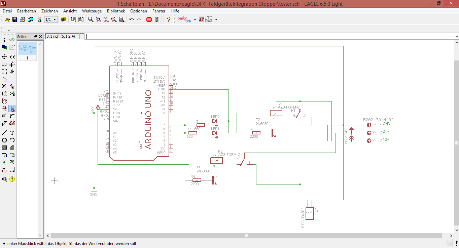The width and height of the screenshot is (459, 248).
Task: Open help via the yellow question mark
Action: [x=169, y=19]
